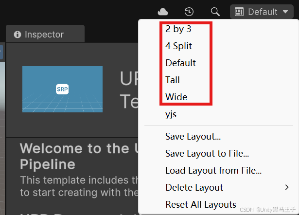Click the search magnifier icon

pos(215,12)
